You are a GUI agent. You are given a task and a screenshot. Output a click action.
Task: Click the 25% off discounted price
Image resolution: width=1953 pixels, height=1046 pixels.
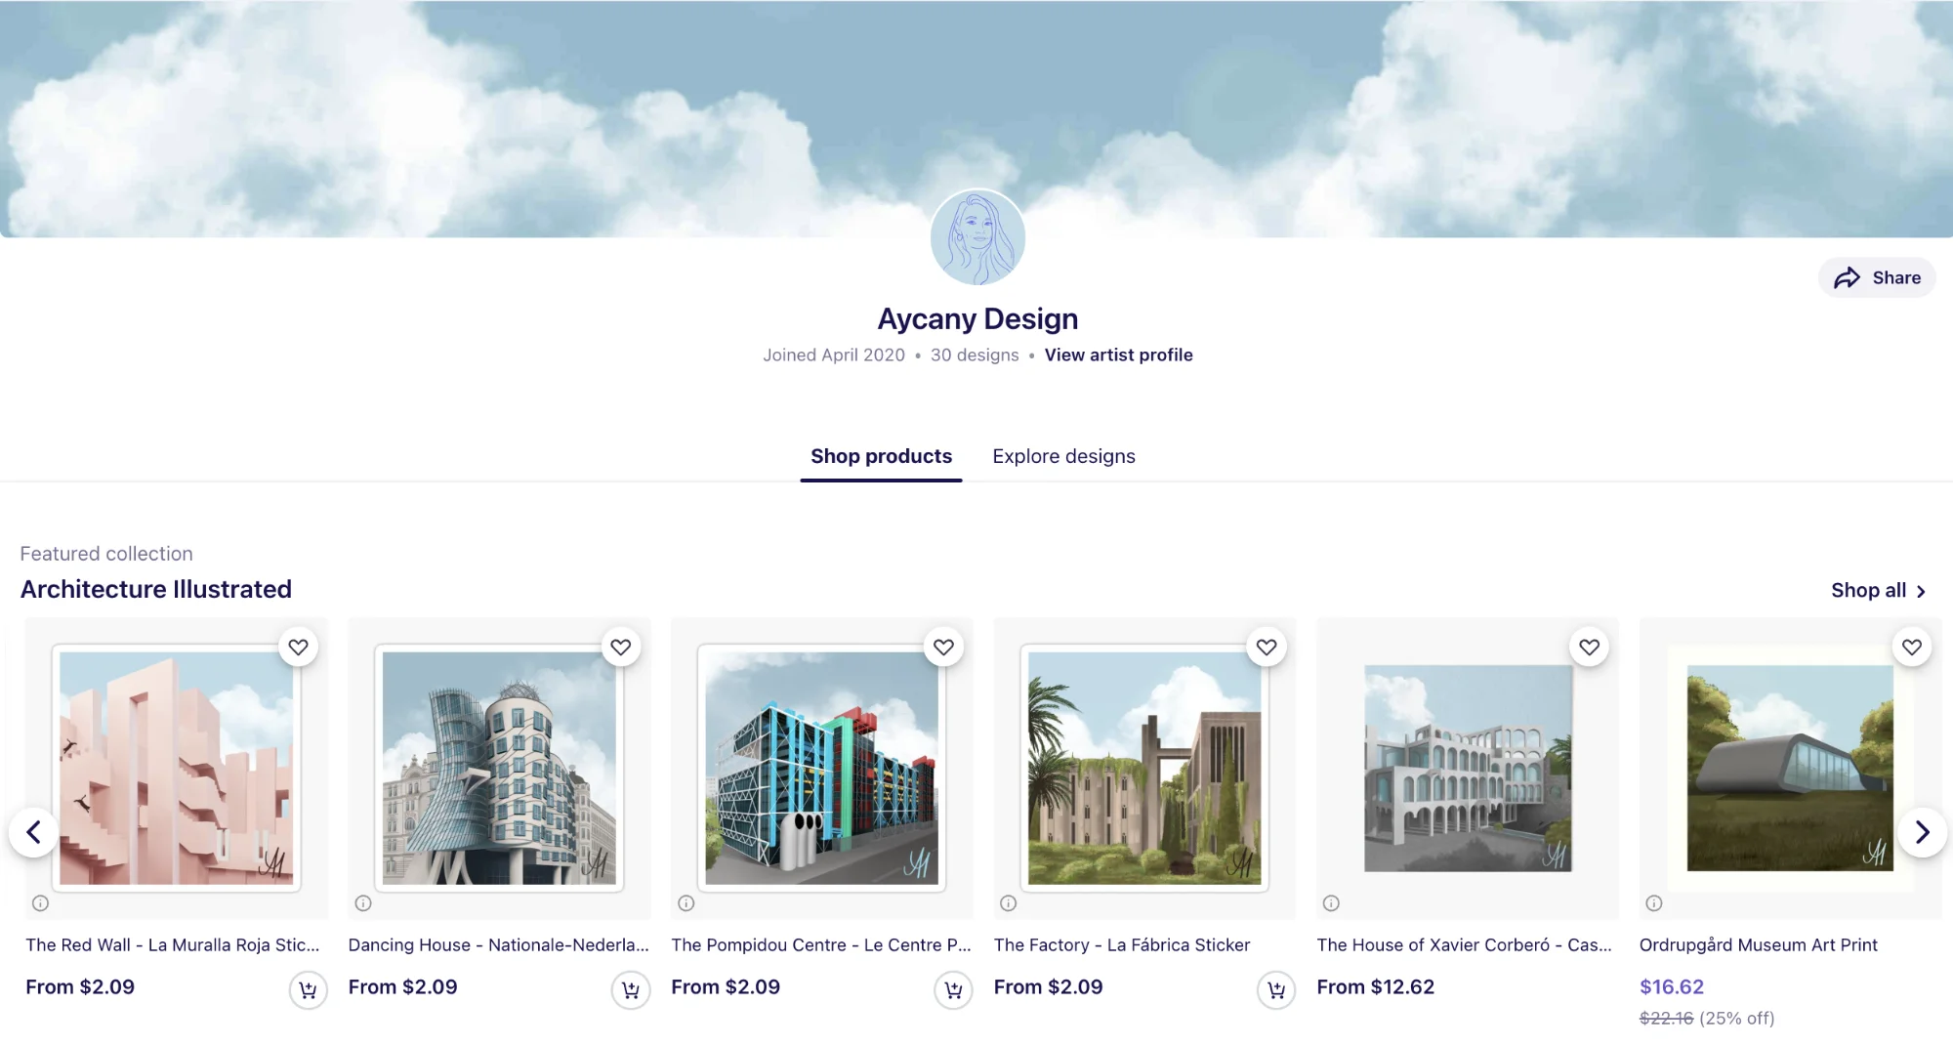coord(1671,986)
